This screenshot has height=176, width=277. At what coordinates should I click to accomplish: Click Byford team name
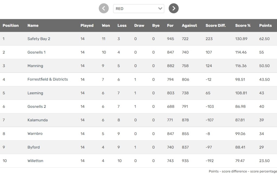(34, 147)
